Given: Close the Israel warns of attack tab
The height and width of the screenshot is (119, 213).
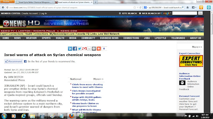Looking at the screenshot, I should coord(92,2).
